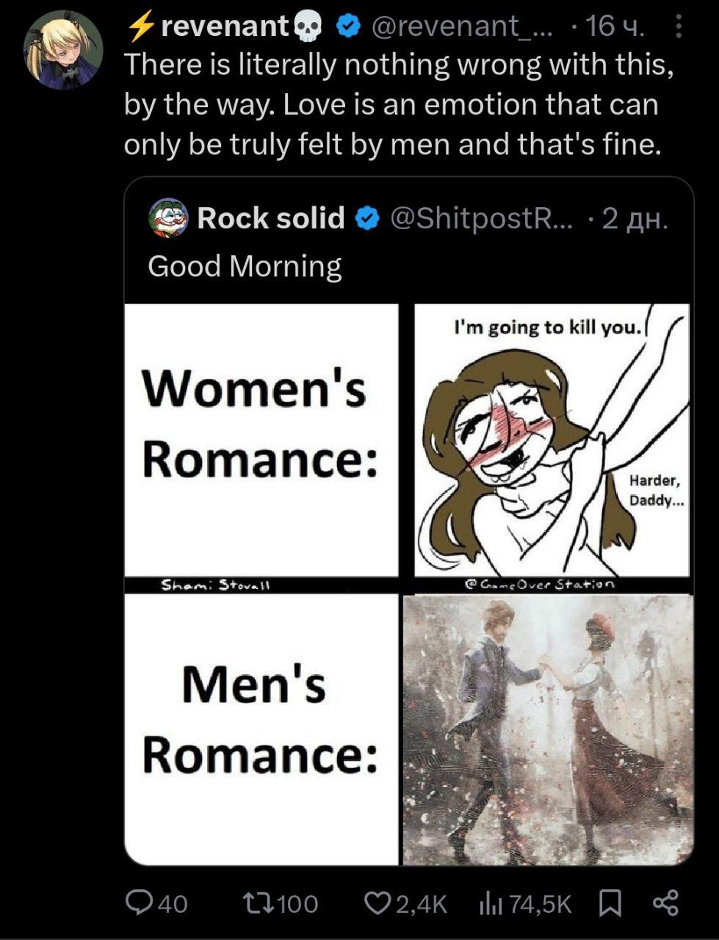Bookmark this tweet
Screen dimensions: 719x940
pos(610,903)
